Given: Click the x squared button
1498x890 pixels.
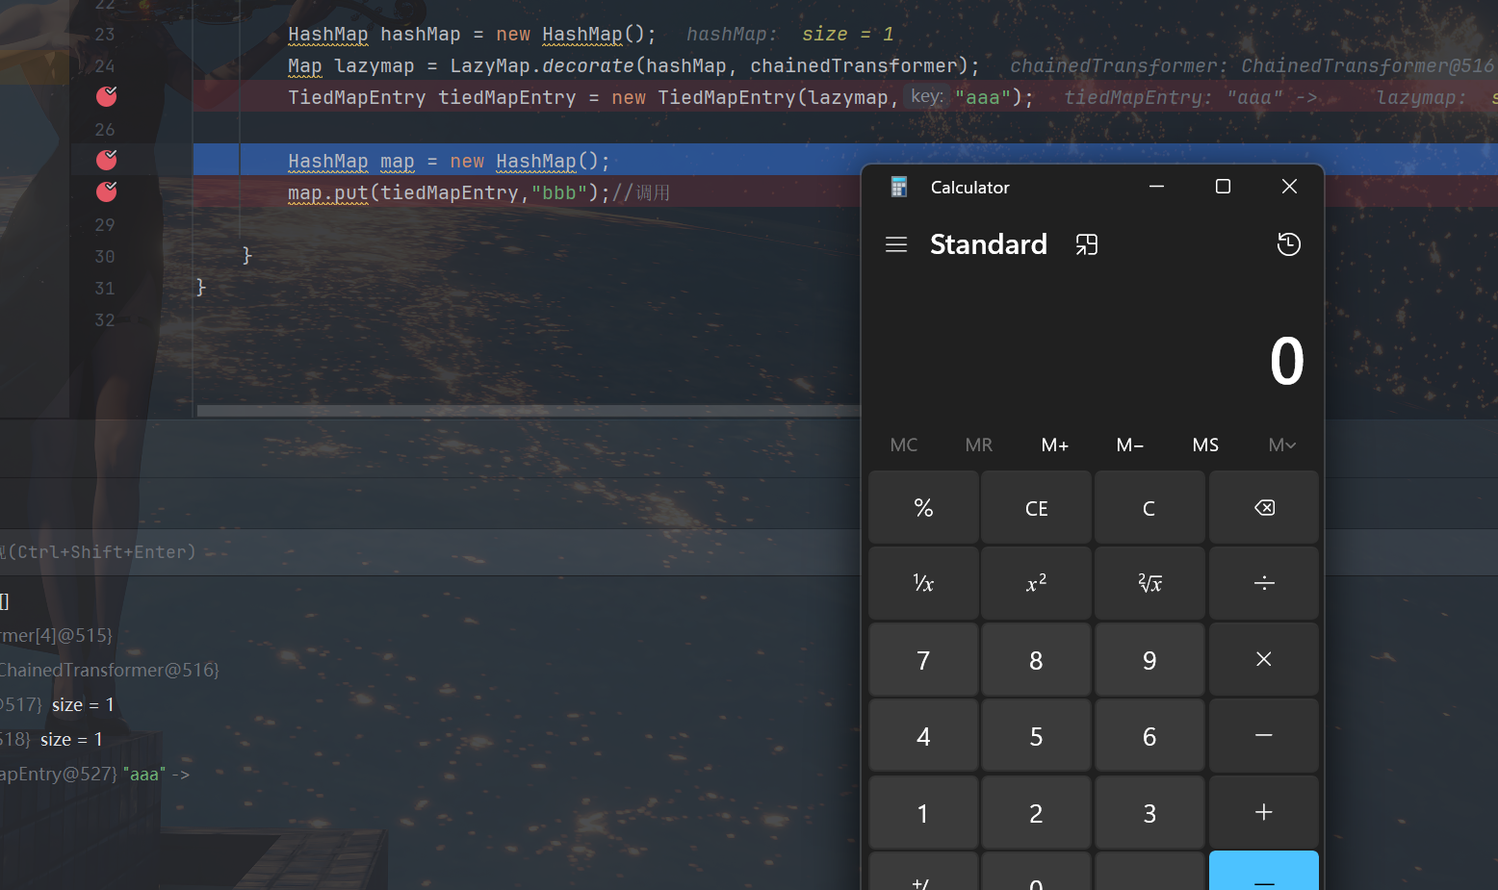Looking at the screenshot, I should tap(1036, 583).
